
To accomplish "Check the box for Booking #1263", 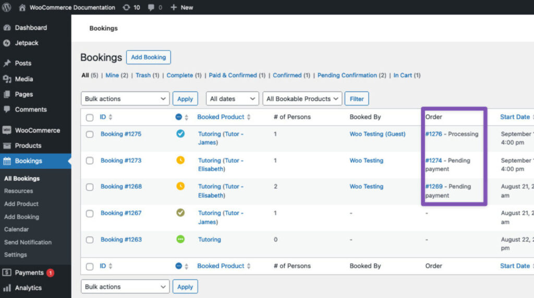I will [x=90, y=240].
